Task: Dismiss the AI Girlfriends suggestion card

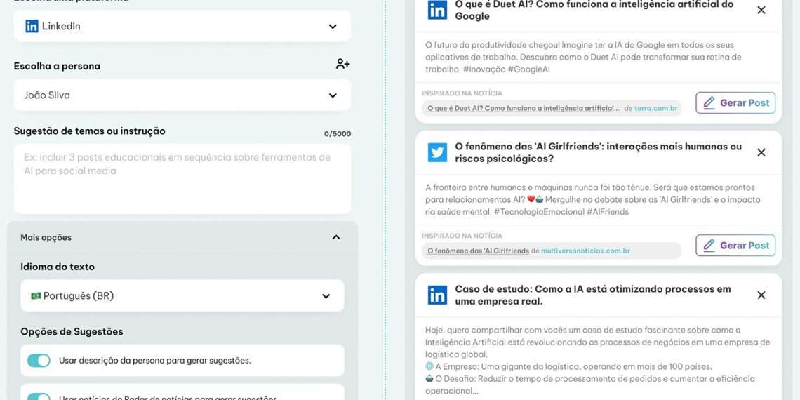Action: click(x=761, y=152)
